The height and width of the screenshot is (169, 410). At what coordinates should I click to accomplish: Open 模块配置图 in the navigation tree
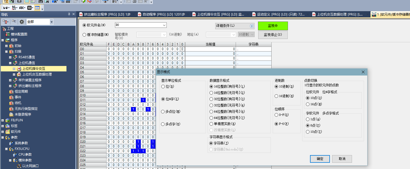coord(19,34)
